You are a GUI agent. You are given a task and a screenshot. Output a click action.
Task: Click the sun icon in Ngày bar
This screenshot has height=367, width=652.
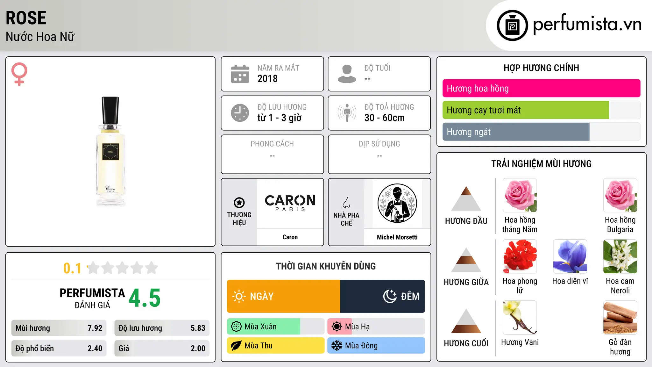[x=239, y=296]
